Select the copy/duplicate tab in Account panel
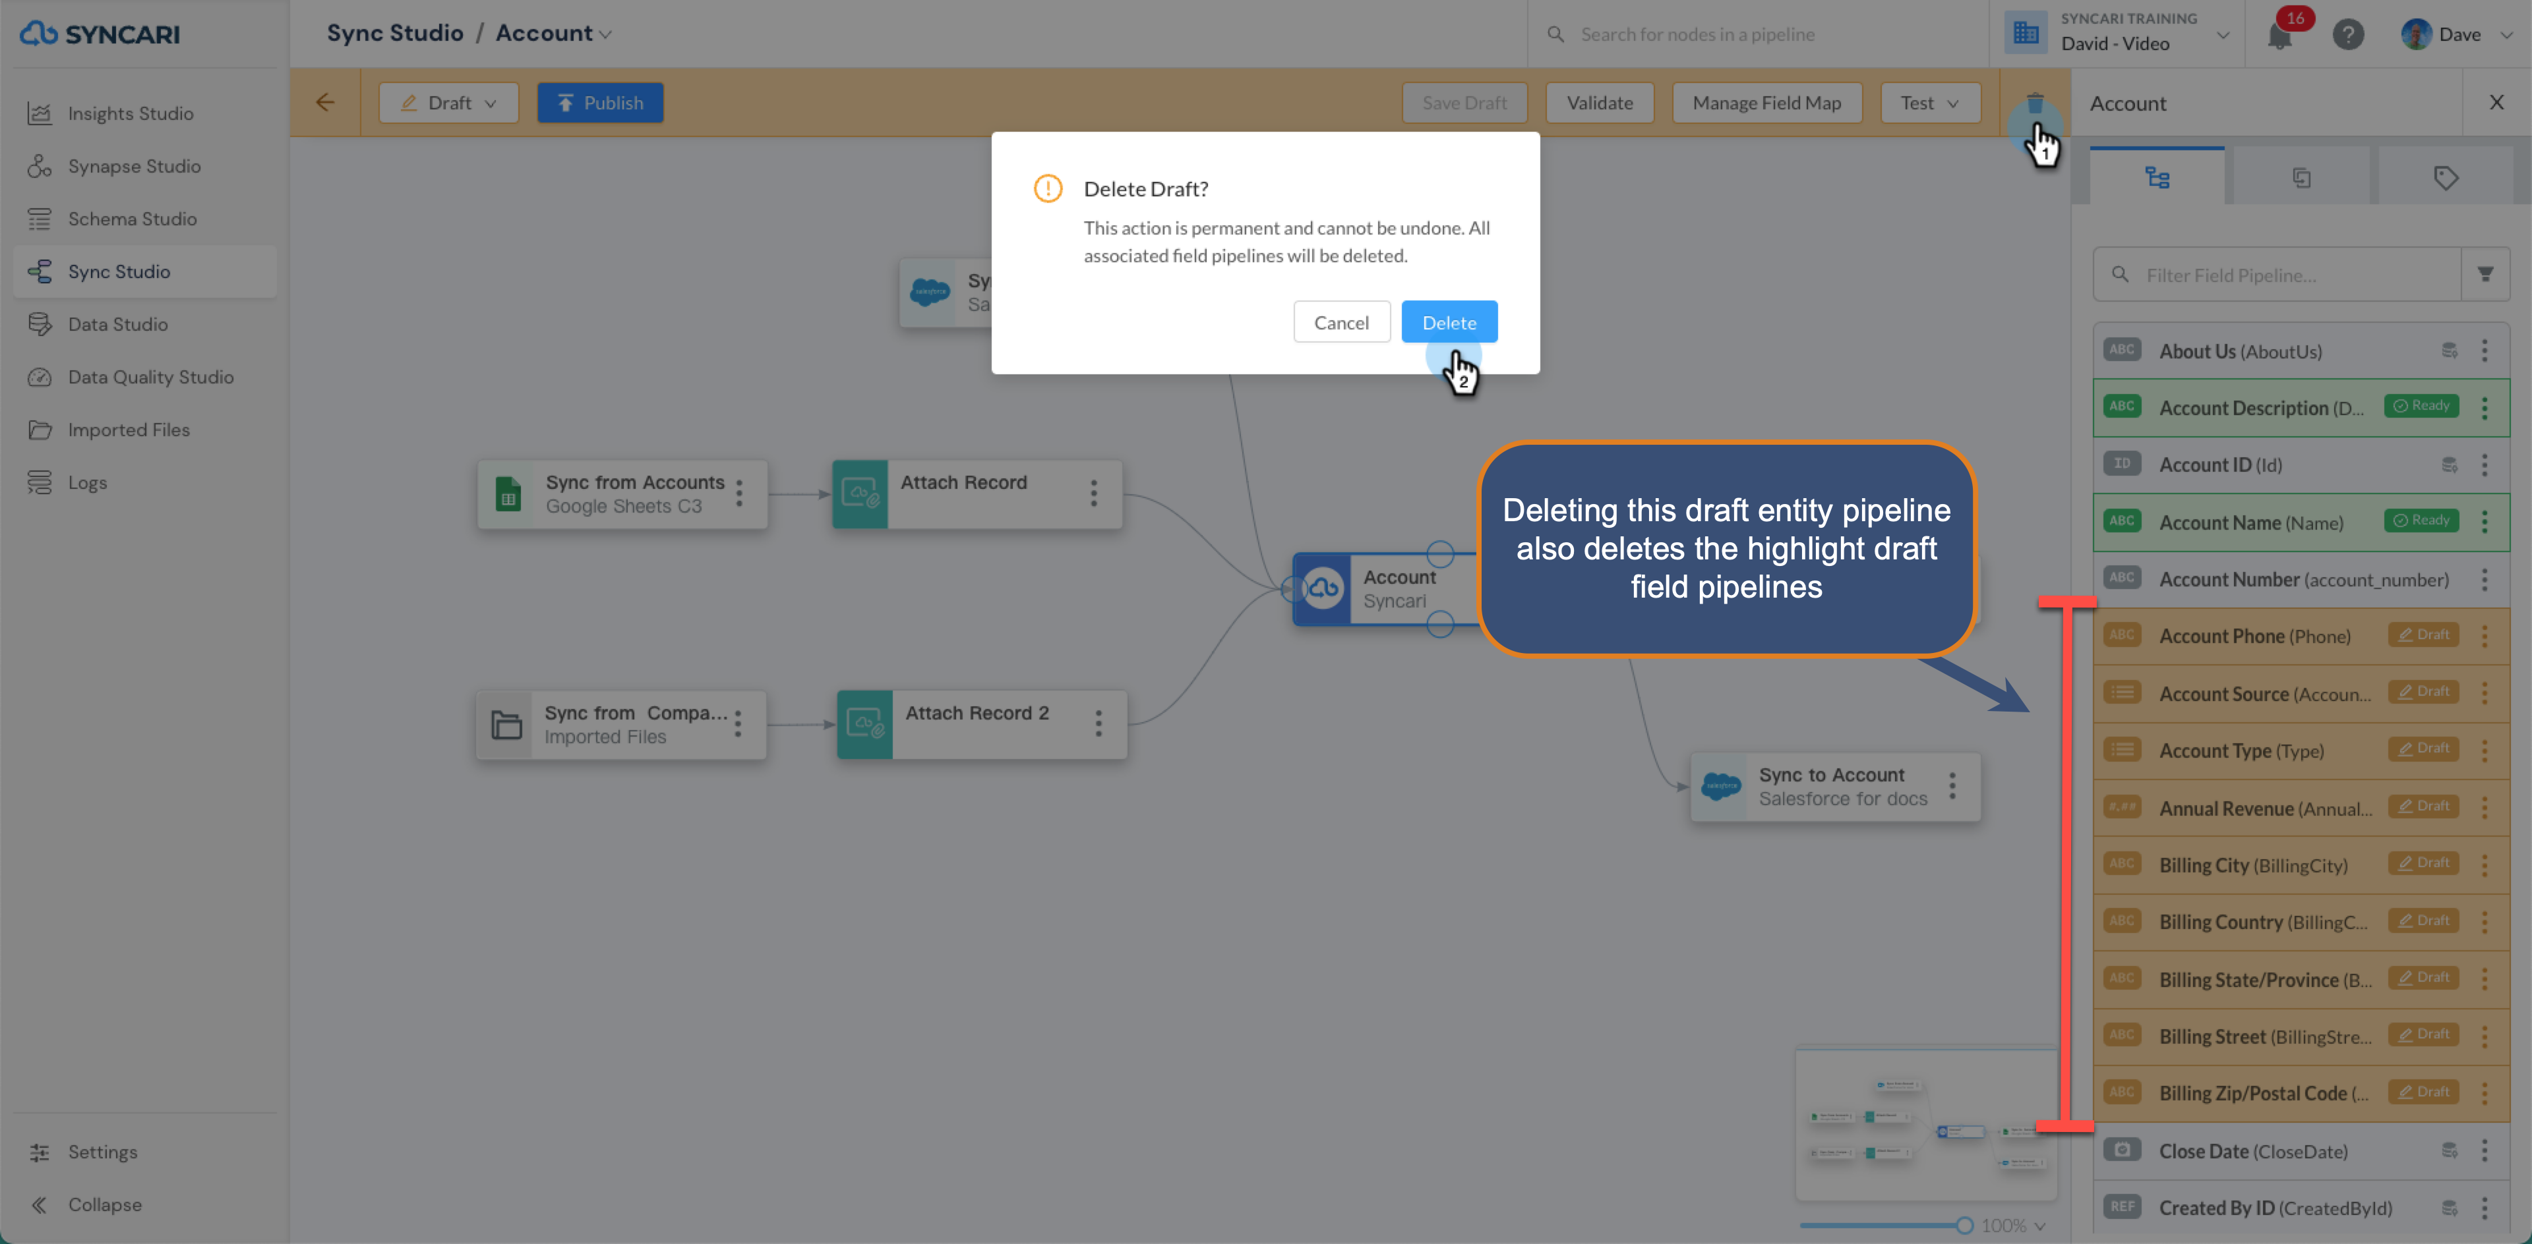This screenshot has width=2532, height=1244. [2301, 178]
